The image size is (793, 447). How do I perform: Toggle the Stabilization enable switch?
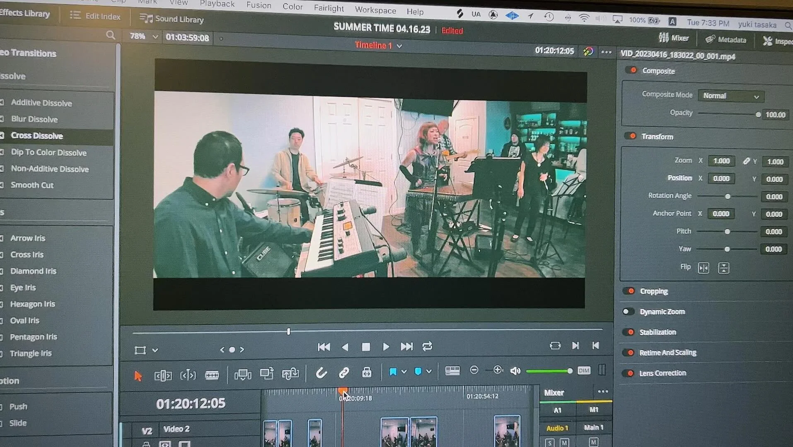[x=628, y=332]
